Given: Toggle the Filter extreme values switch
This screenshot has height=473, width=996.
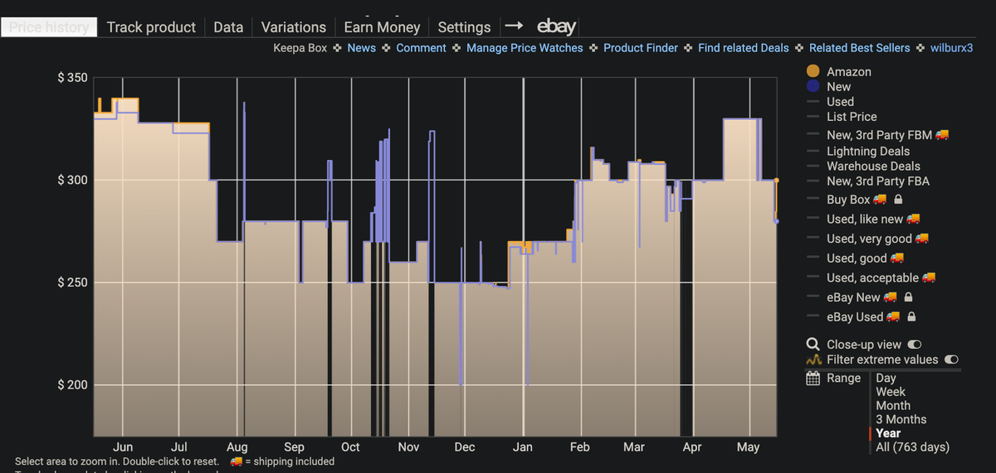Looking at the screenshot, I should point(952,360).
